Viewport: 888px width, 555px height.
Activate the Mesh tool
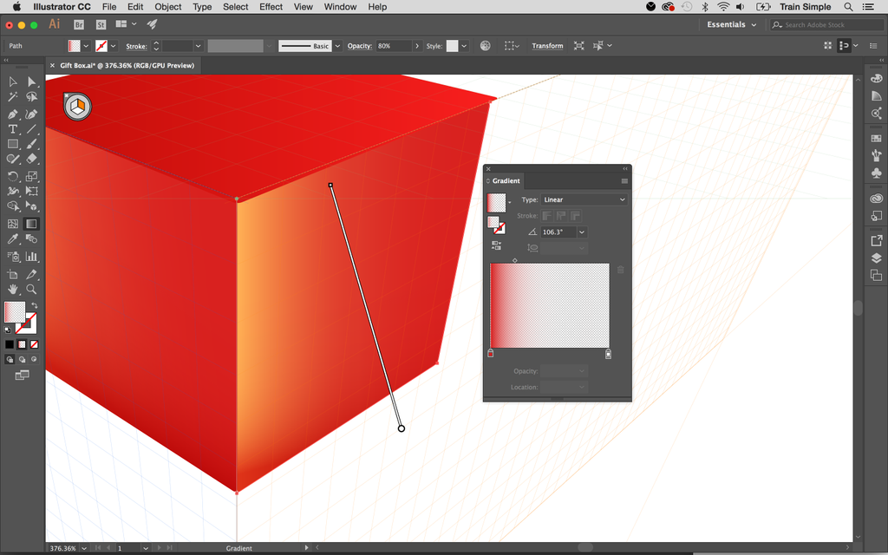point(13,224)
